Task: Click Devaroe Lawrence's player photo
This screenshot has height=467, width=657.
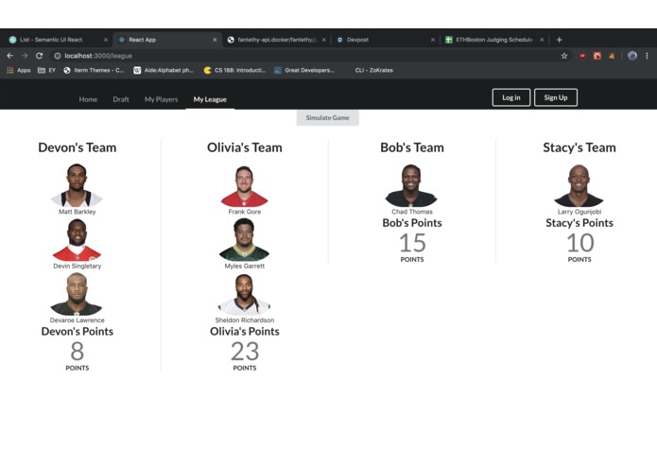Action: click(x=77, y=294)
